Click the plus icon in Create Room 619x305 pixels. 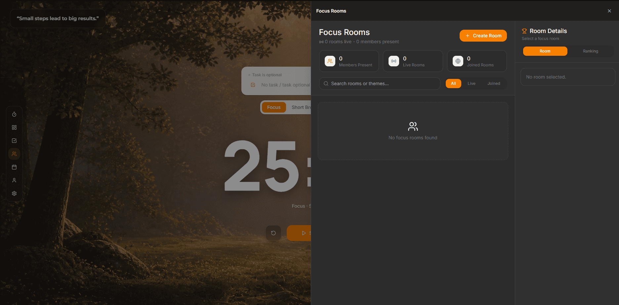point(468,36)
